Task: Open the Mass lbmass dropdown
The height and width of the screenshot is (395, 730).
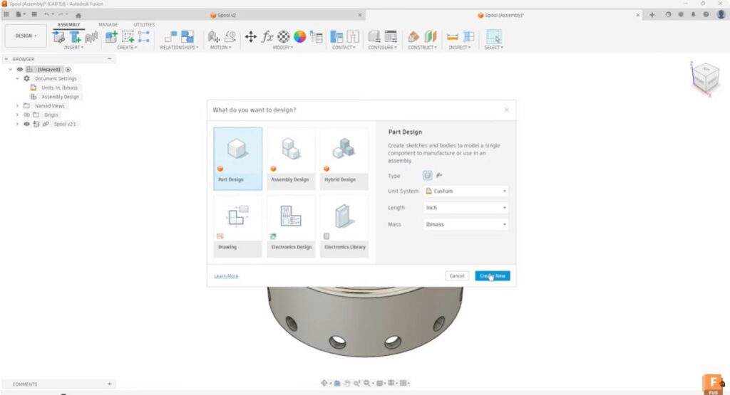Action: tap(466, 224)
